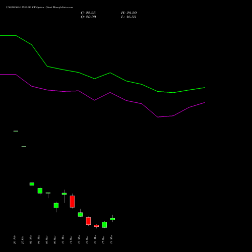Click the high value H: 28.20
This screenshot has width=252, height=252.
[129, 13]
